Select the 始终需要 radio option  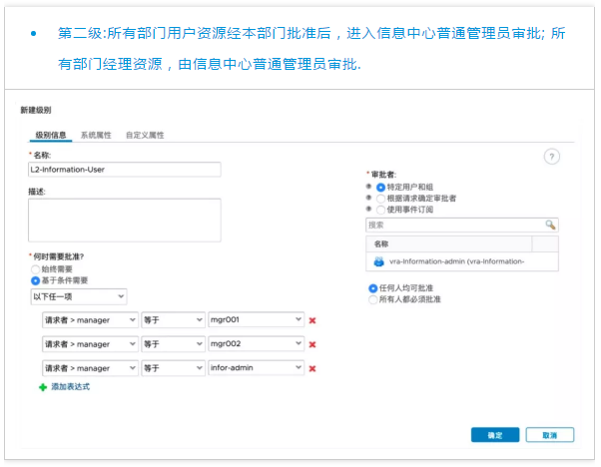pos(35,269)
